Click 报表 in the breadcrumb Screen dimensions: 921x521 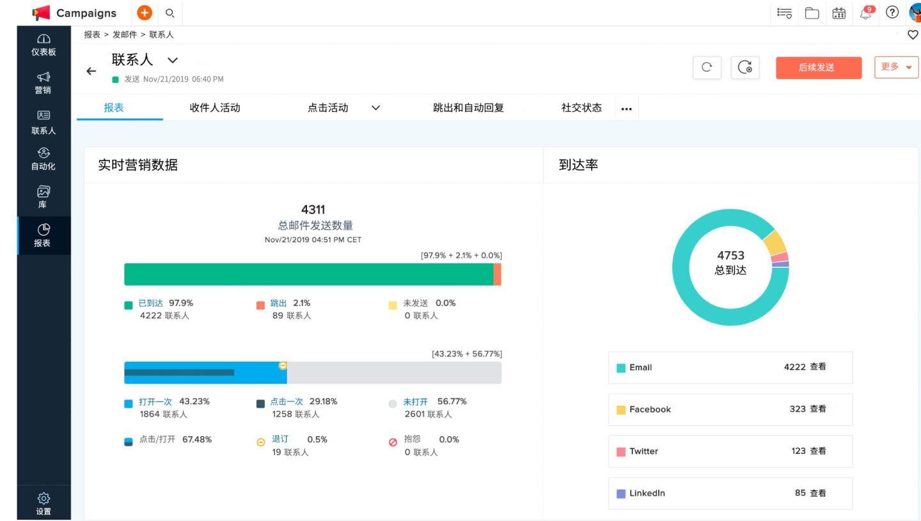tap(92, 35)
